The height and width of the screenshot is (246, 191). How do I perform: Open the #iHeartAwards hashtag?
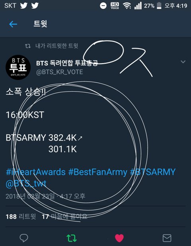35,172
